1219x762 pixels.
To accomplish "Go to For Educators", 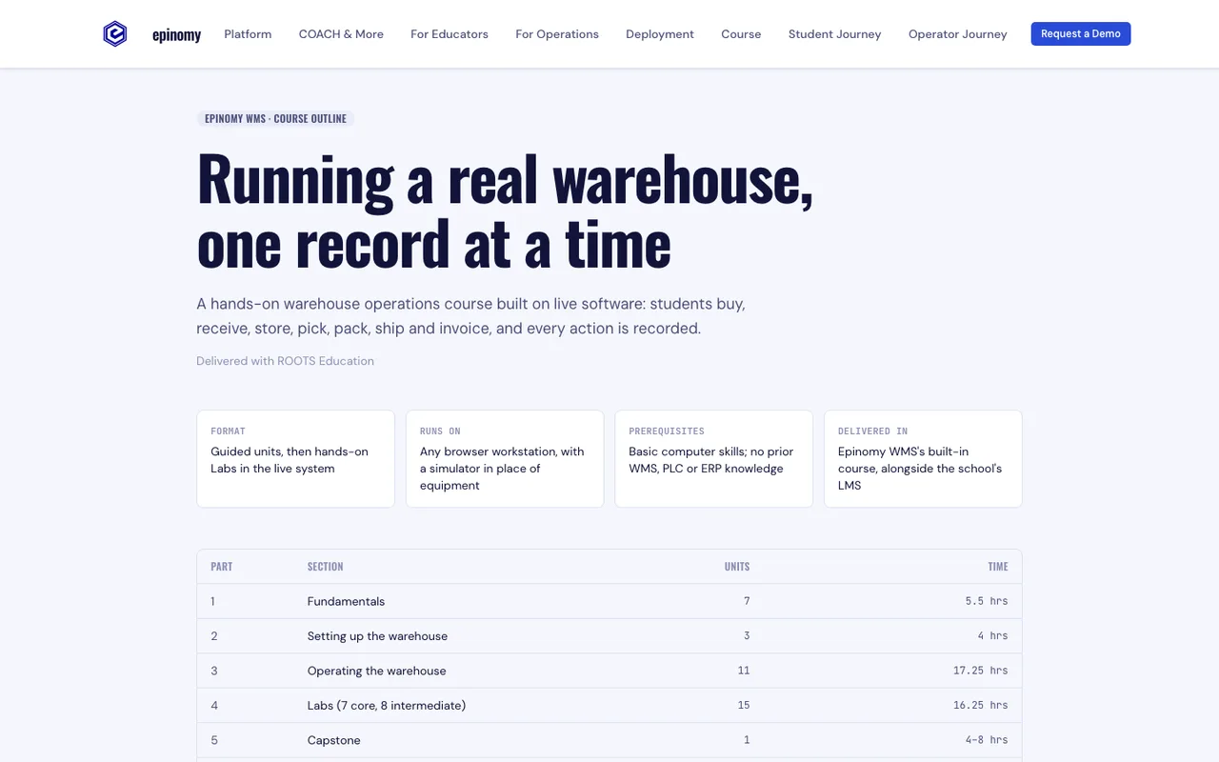I will point(450,34).
